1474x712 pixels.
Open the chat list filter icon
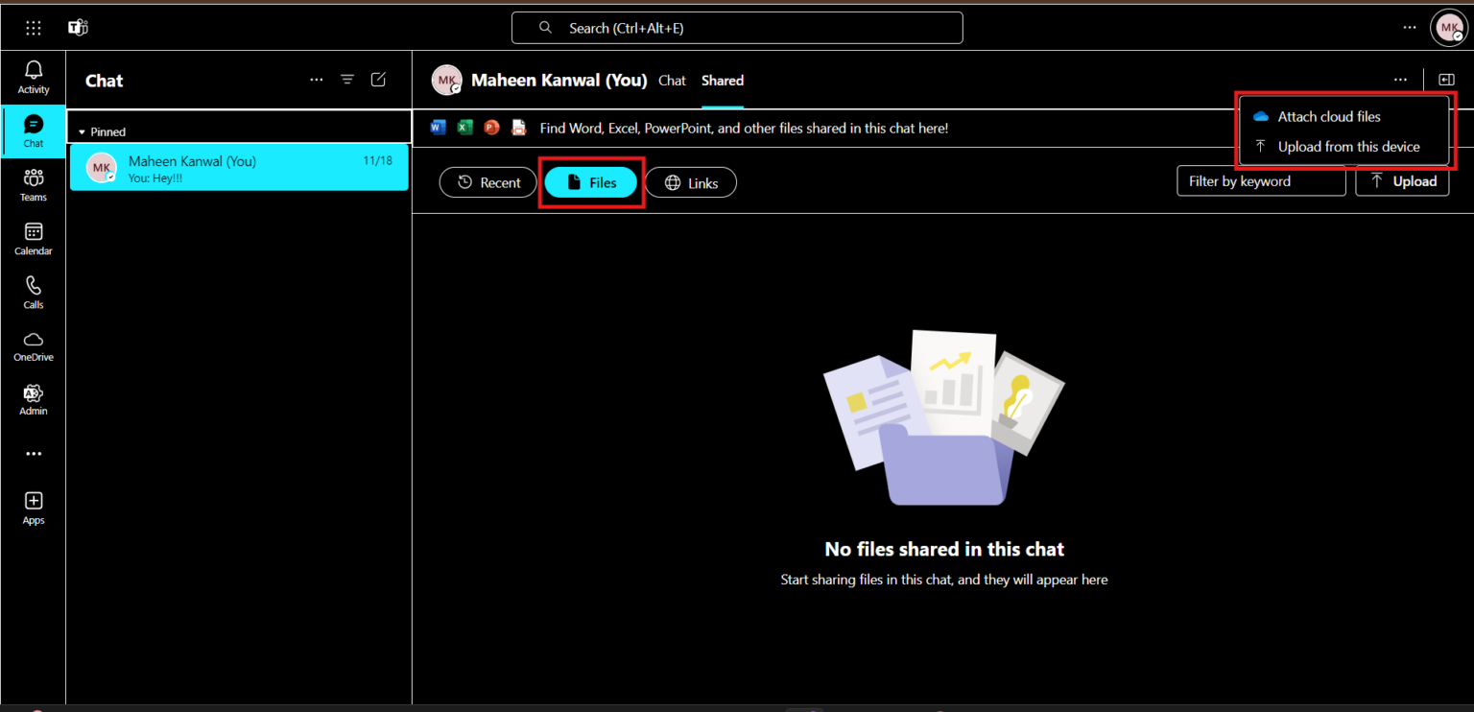pos(347,80)
